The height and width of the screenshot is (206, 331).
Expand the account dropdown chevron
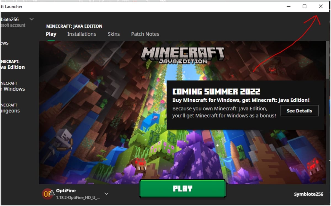(x=31, y=19)
